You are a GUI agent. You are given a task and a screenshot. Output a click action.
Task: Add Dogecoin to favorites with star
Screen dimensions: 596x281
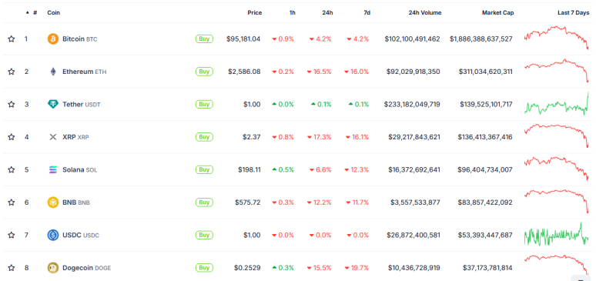tap(12, 268)
